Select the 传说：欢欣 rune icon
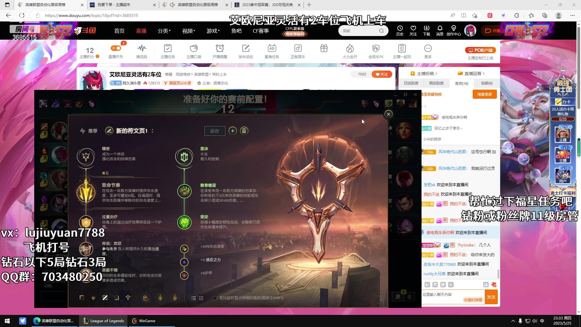The height and width of the screenshot is (327, 581). coord(86,249)
